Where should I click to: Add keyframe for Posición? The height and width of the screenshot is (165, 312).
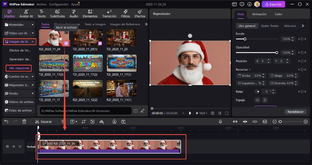pos(302,61)
